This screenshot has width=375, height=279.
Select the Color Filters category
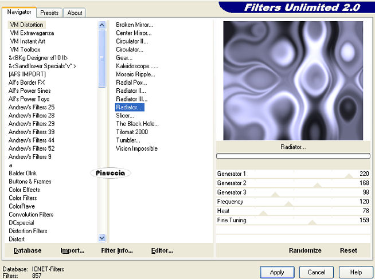coord(23,198)
